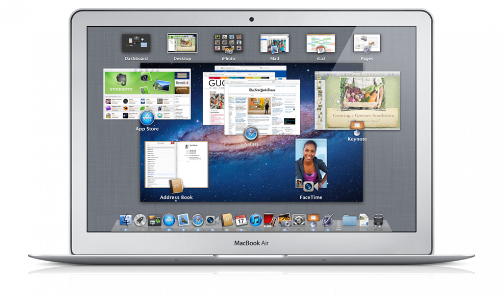Select the Desktop space thumbnail
The width and height of the screenshot is (504, 295).
[182, 43]
